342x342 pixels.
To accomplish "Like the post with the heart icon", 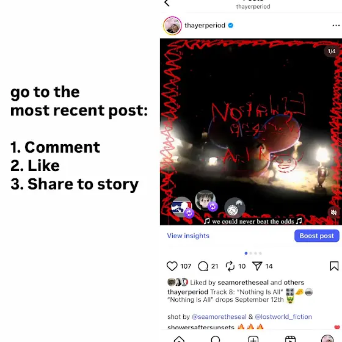I will pyautogui.click(x=172, y=266).
